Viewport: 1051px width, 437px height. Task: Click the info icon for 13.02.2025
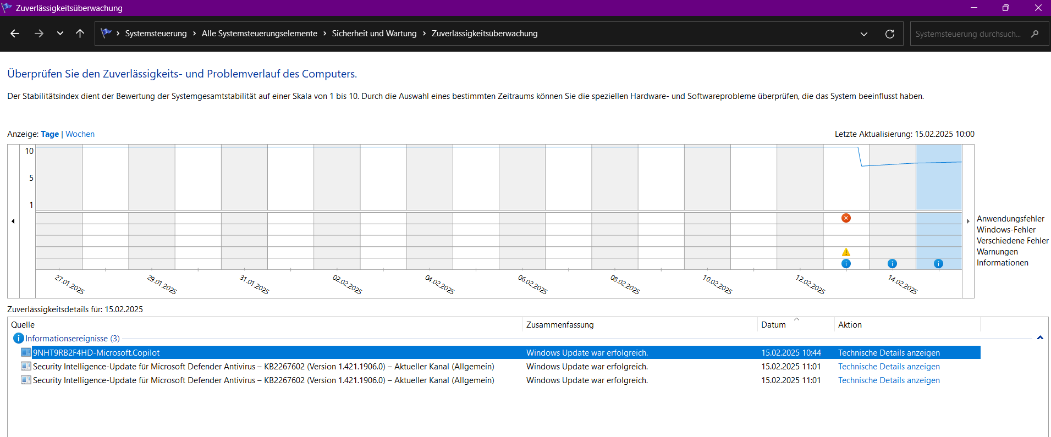(x=846, y=264)
